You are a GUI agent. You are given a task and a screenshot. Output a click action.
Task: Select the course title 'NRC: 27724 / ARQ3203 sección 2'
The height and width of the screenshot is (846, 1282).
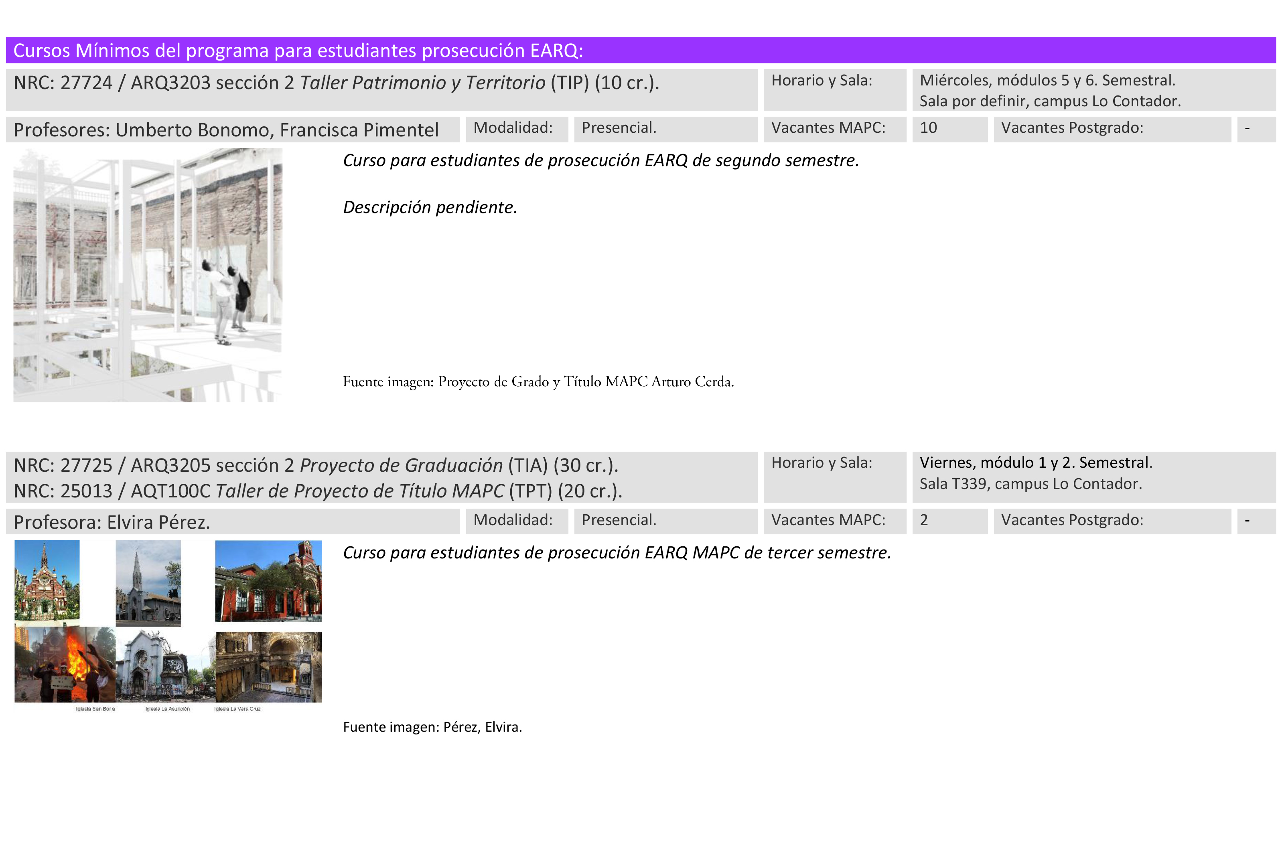pos(154,83)
